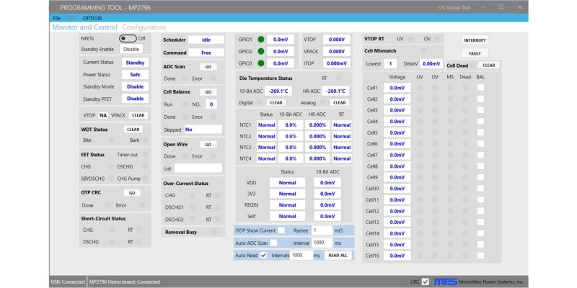Switch to the Configuration tab
Viewport: 577px width, 288px height.
(144, 27)
